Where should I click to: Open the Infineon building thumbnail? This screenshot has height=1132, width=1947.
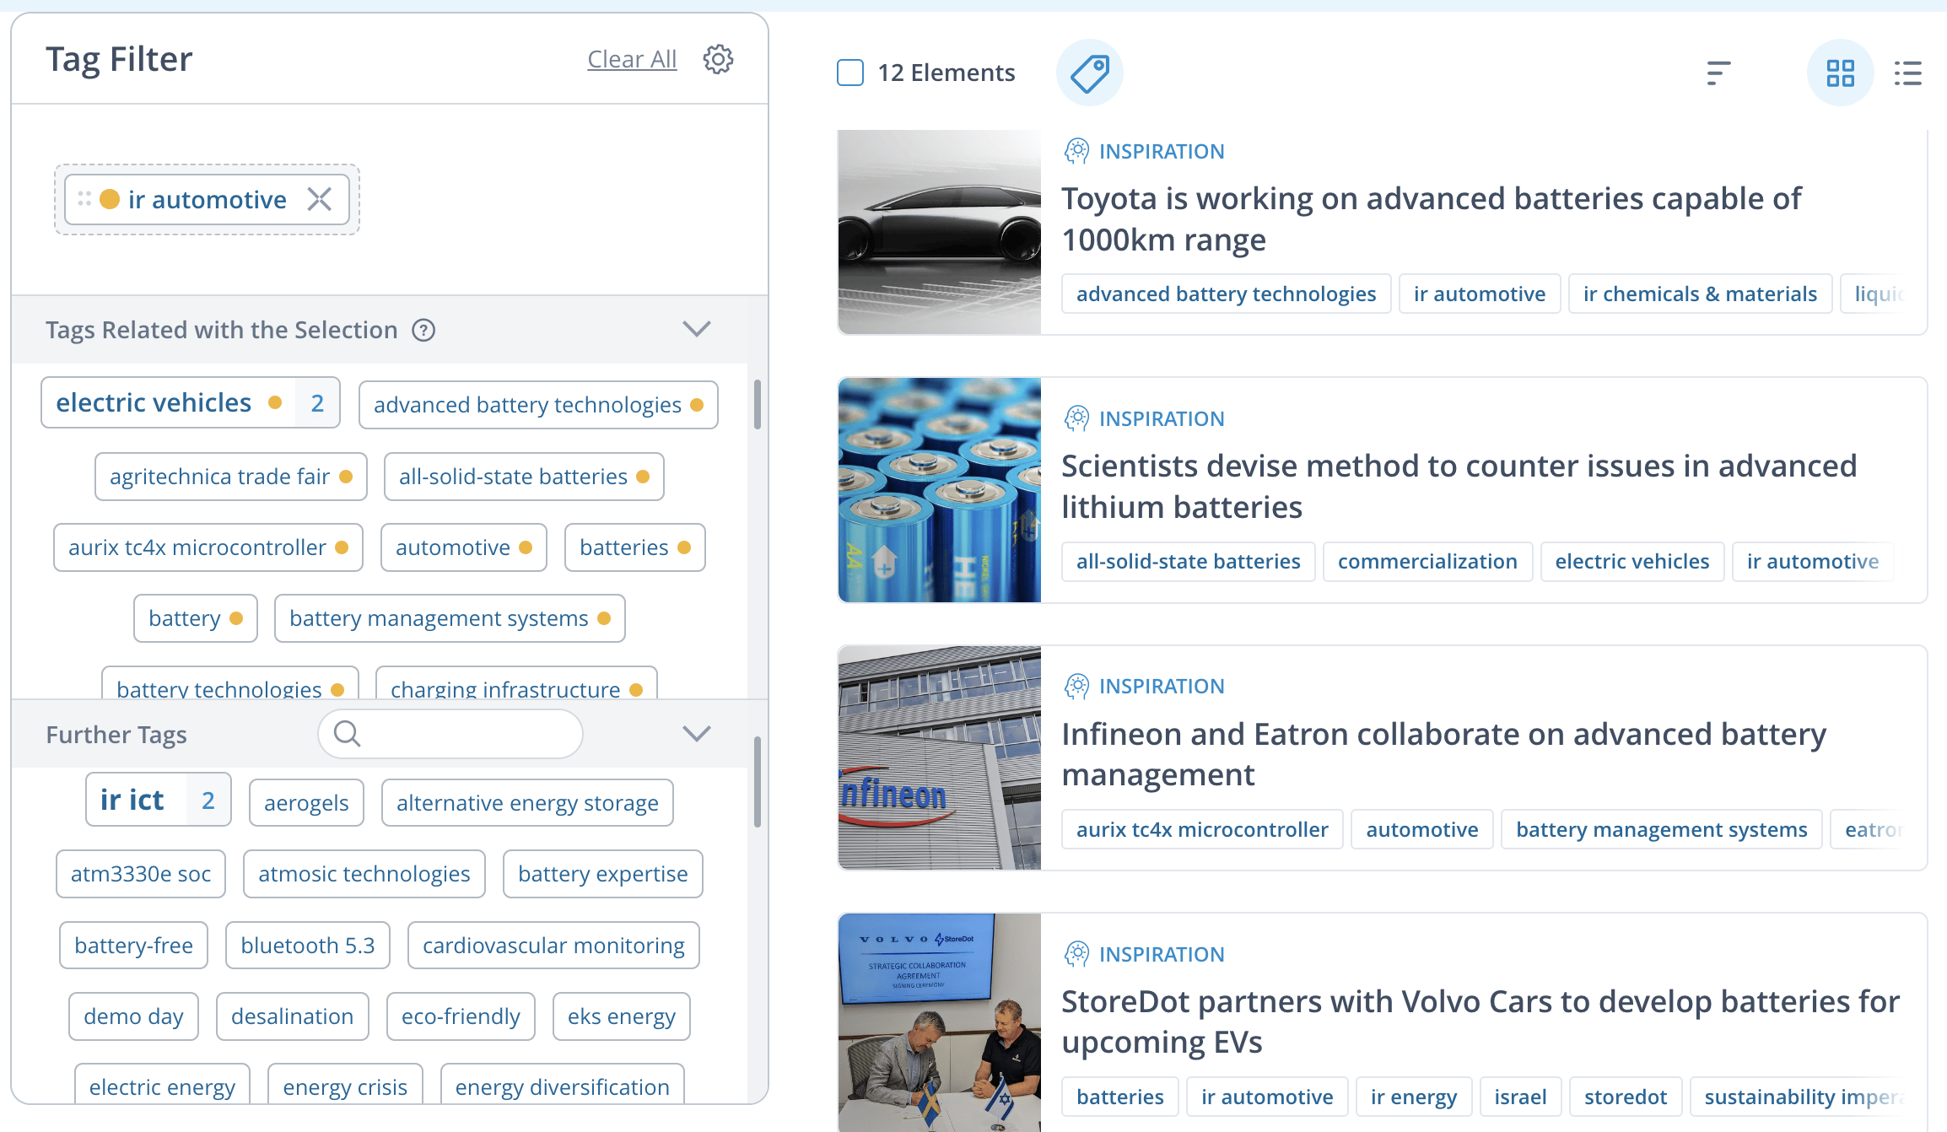pos(940,757)
